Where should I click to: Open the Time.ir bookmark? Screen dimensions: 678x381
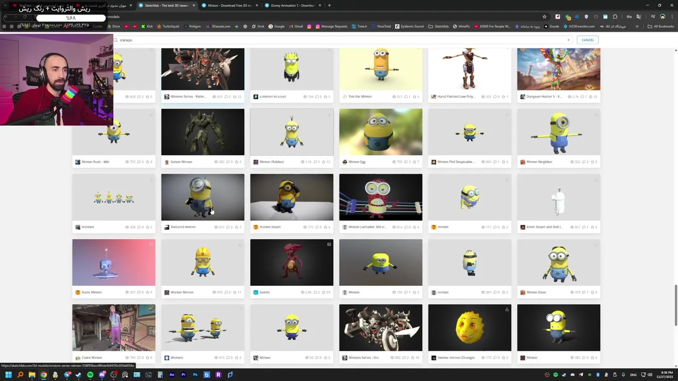coord(359,26)
